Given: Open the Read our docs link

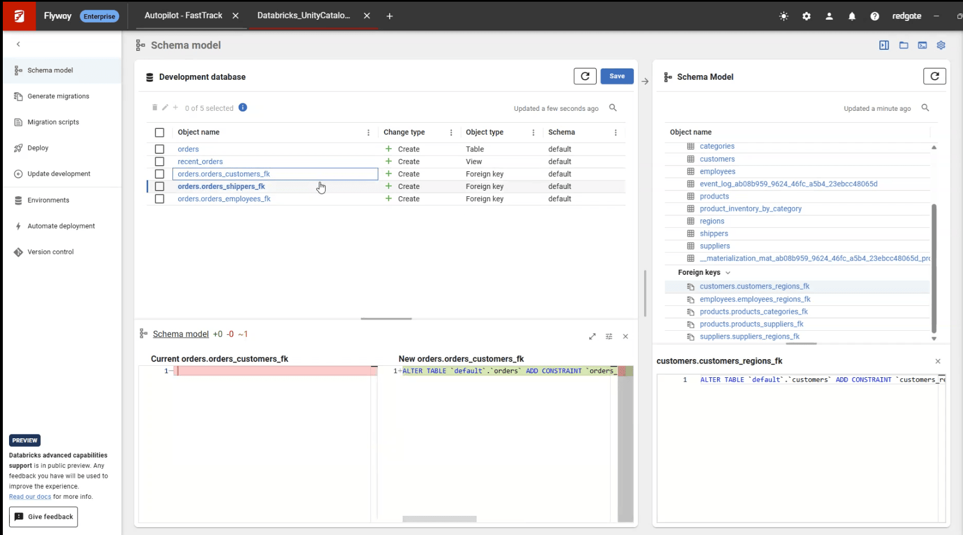Looking at the screenshot, I should (x=30, y=497).
